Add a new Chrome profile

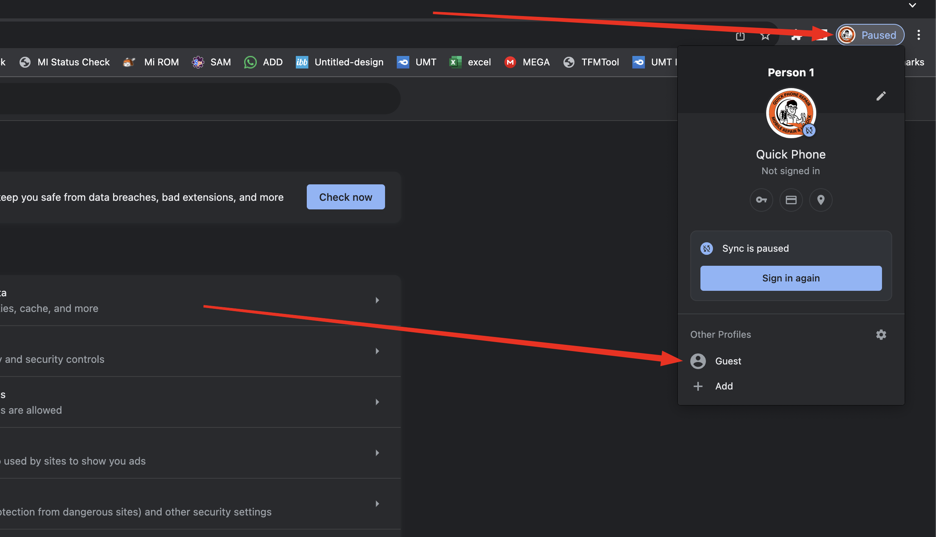click(724, 386)
